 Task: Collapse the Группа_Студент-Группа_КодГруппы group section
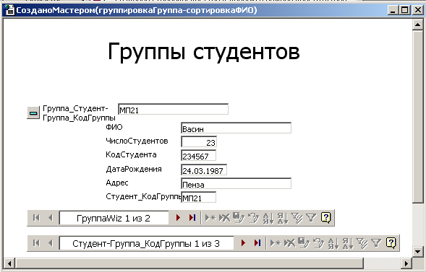[x=33, y=113]
